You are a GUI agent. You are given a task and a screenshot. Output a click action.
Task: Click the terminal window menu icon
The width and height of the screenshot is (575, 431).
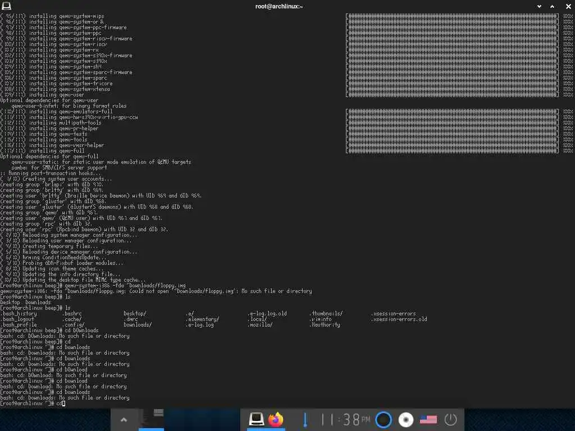click(x=6, y=6)
